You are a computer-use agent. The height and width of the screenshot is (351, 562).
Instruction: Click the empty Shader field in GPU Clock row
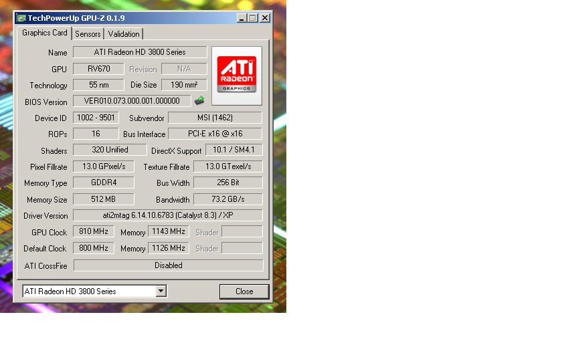point(242,231)
